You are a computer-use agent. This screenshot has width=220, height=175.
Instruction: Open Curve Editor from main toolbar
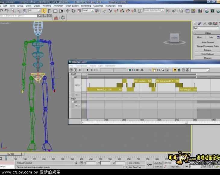pyautogui.click(x=187, y=11)
